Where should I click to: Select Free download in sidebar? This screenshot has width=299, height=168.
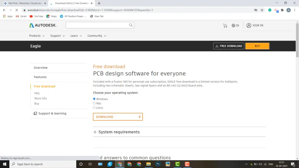coord(44,86)
